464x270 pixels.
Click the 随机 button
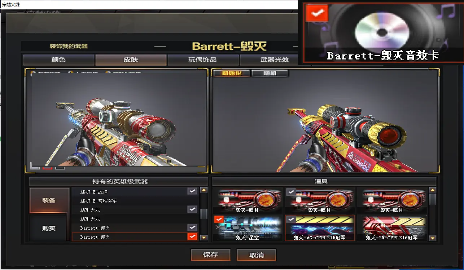tap(270, 74)
